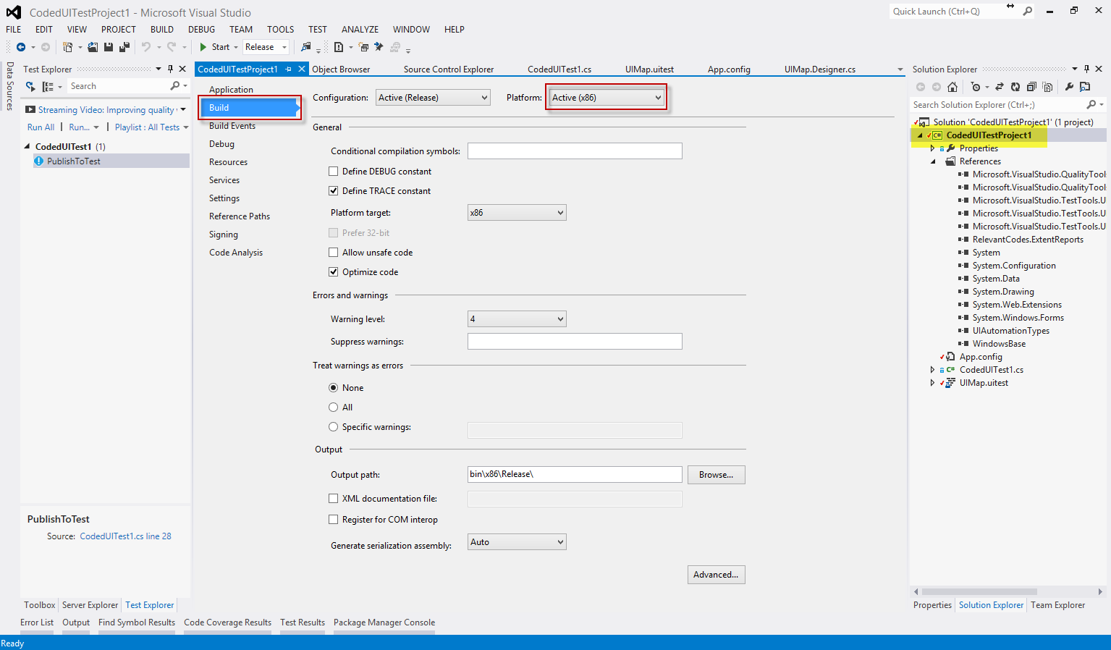Click the pin-shaped icon in the top toolbar
Viewport: 1111px width, 650px height.
378,47
